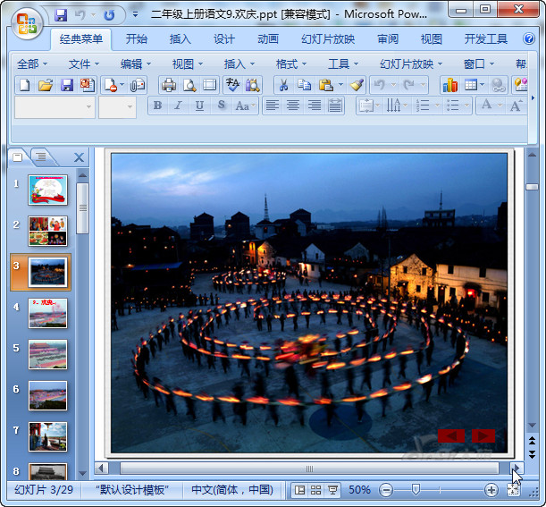The image size is (546, 507).
Task: Click the 50% zoom level button
Action: (x=359, y=490)
